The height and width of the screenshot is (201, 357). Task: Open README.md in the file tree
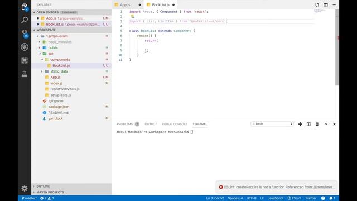click(x=71, y=113)
